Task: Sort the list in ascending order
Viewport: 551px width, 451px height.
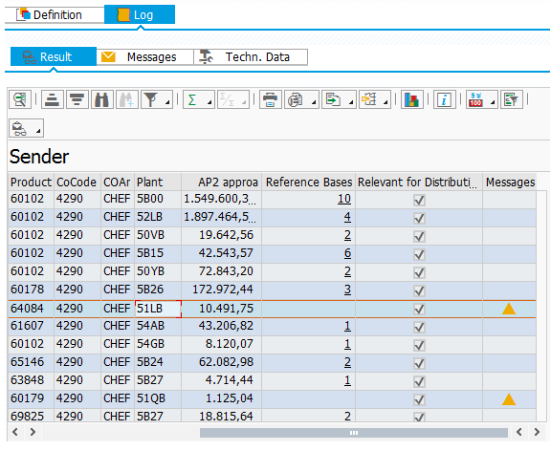Action: point(53,99)
